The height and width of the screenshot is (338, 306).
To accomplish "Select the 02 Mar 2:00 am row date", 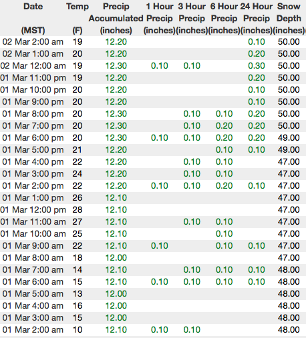I will click(x=33, y=42).
